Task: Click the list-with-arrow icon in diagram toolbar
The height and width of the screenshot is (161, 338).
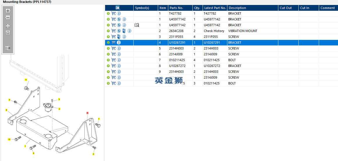Action: tap(8, 48)
